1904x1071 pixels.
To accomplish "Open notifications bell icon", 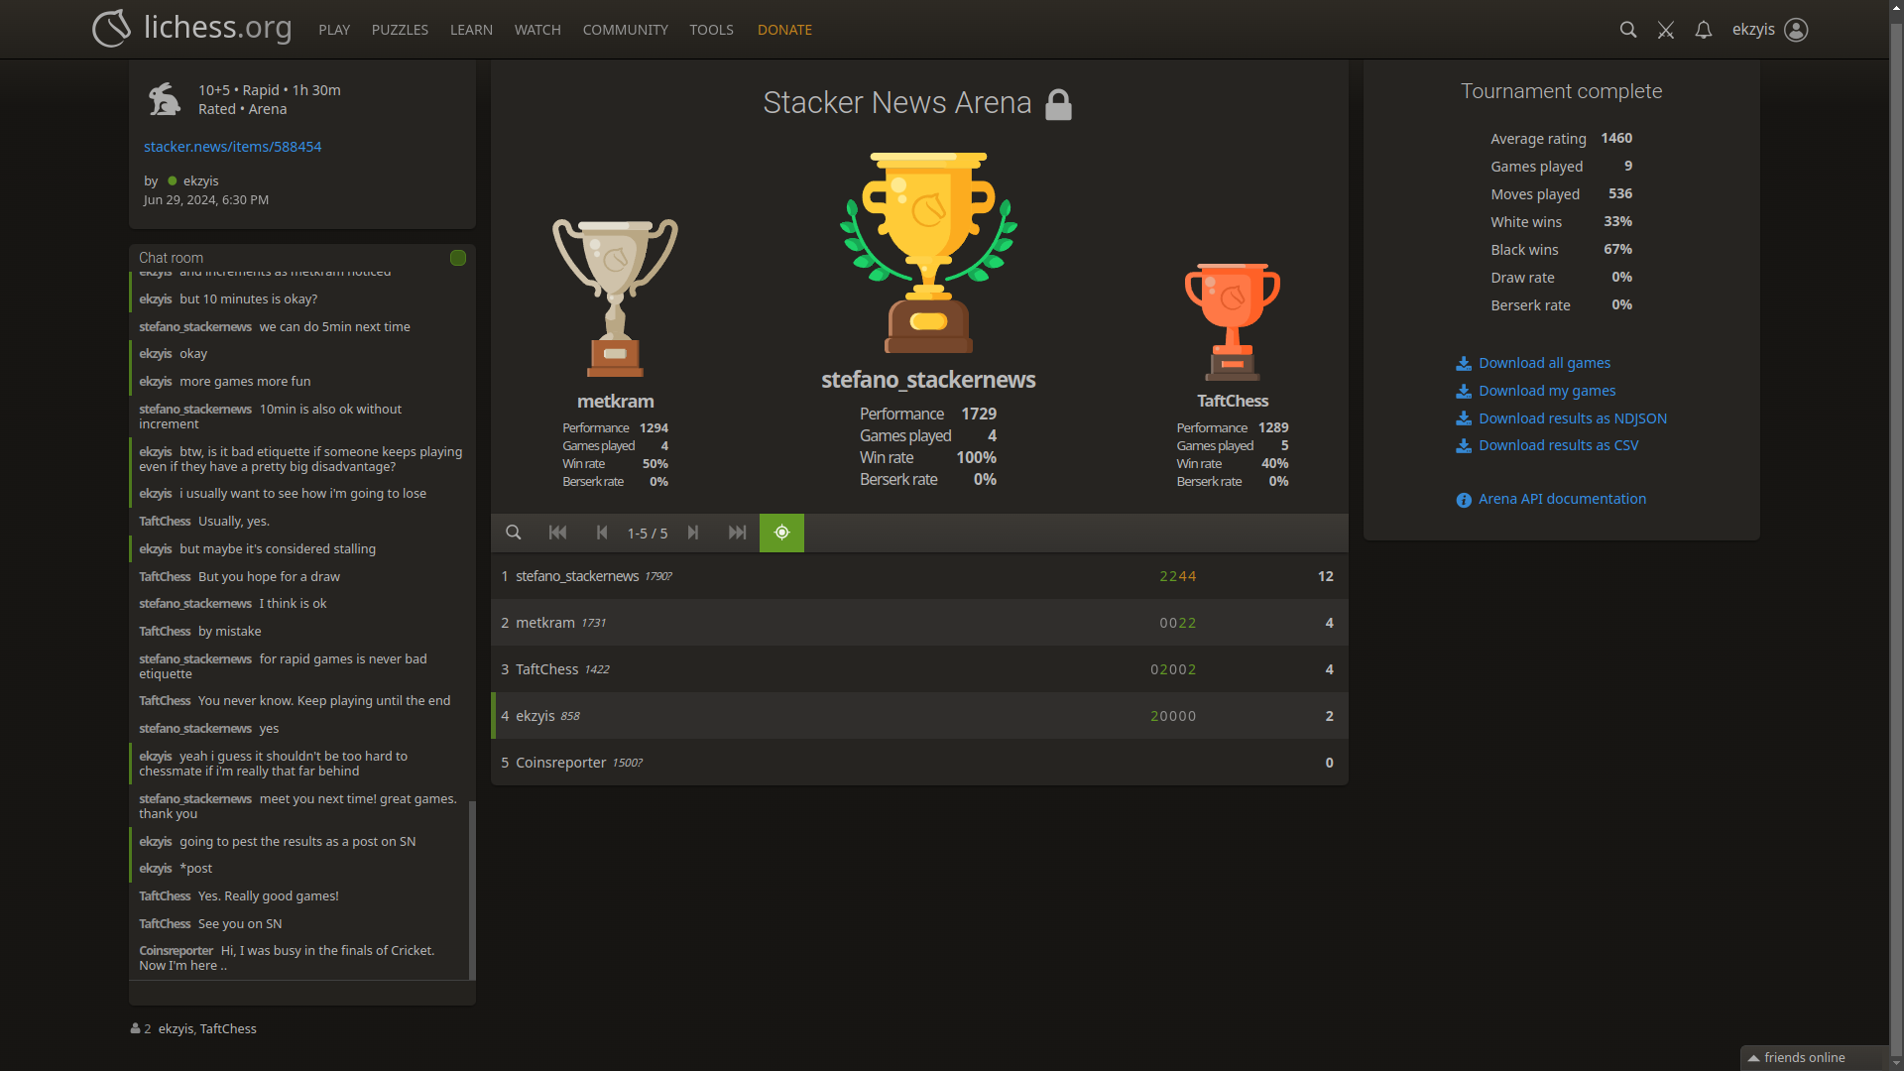I will click(1704, 30).
